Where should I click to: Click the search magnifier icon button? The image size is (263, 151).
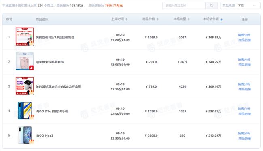click(x=211, y=6)
